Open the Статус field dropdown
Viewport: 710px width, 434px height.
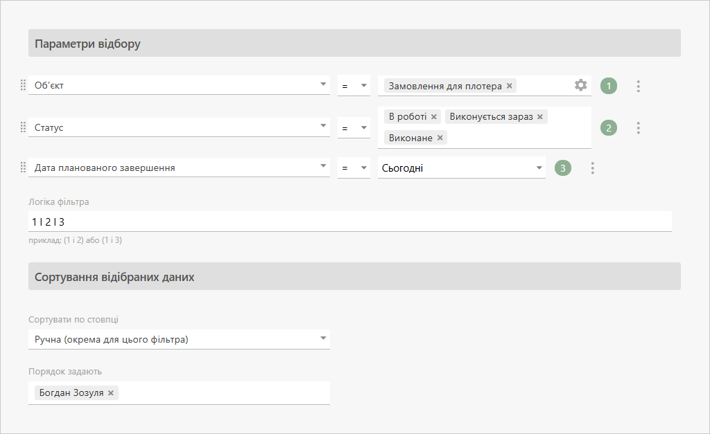[x=179, y=127]
